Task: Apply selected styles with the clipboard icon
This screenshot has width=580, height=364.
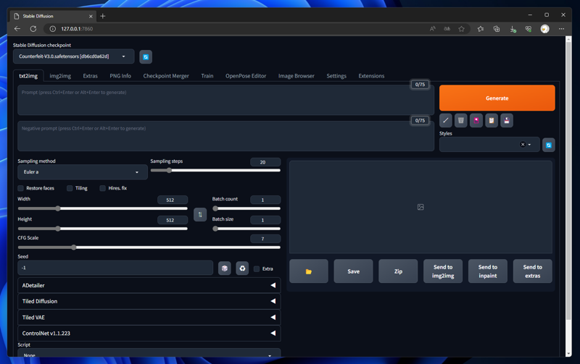Action: point(492,120)
